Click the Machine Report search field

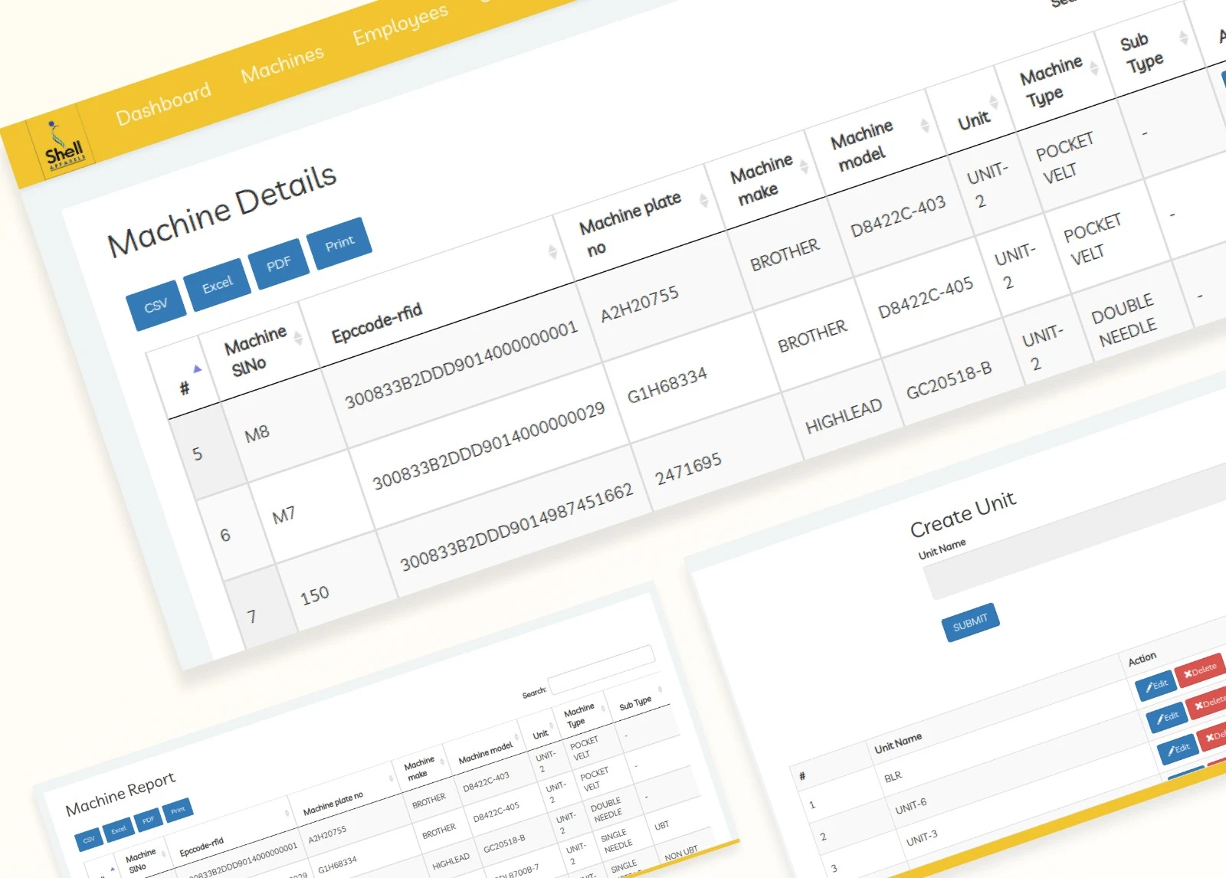(x=602, y=669)
